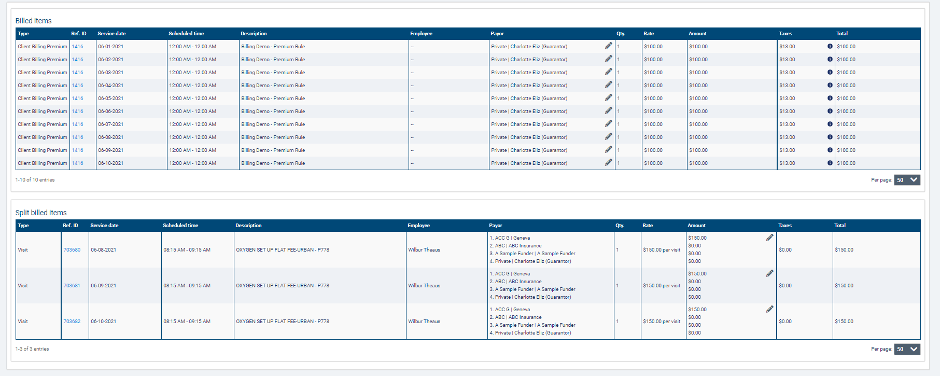Click the amount pencil icon for visit 703682
The image size is (940, 376).
pos(769,309)
